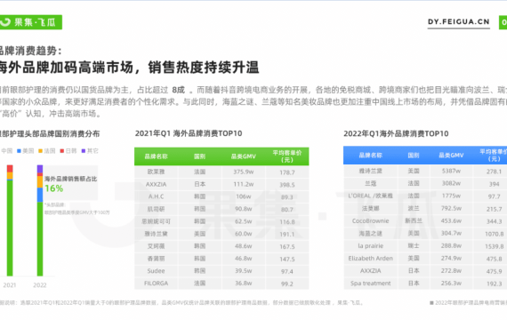Click 品类GMV header in green 2021 table
Screen dimensions: 507x320
pyautogui.click(x=243, y=156)
